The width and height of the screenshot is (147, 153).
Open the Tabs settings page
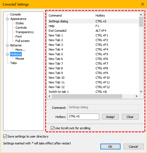(x=14, y=63)
